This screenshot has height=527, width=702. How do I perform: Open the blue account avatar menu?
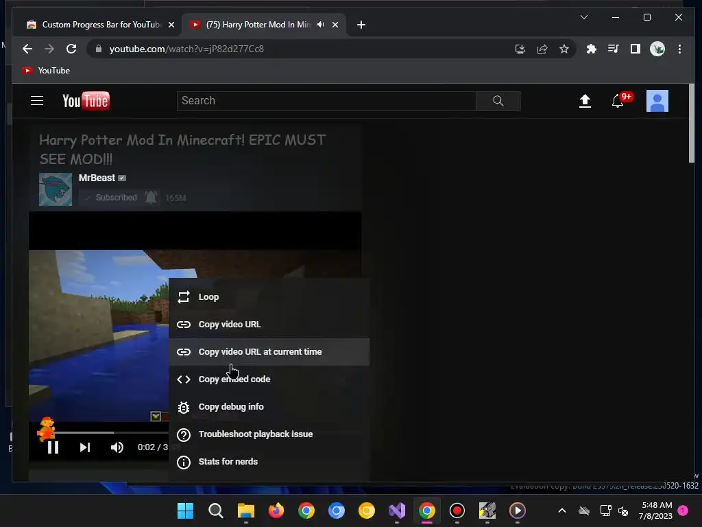(x=657, y=101)
